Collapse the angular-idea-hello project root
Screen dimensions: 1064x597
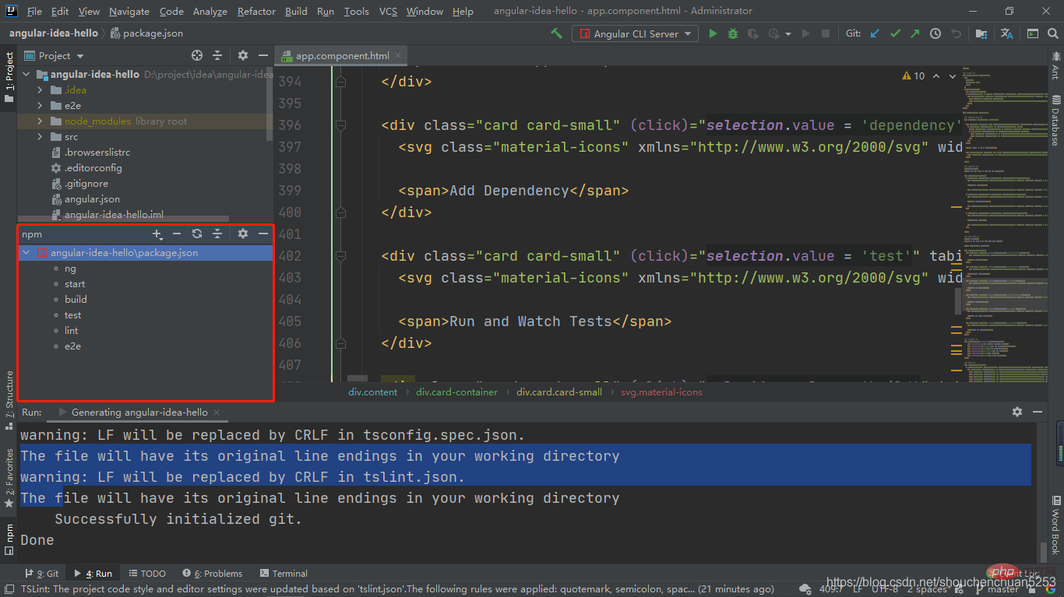tap(26, 75)
